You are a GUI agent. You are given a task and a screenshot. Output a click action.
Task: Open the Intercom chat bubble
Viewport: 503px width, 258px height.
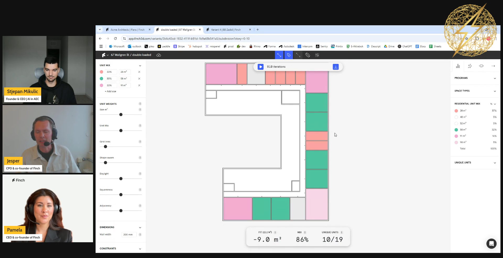point(491,244)
